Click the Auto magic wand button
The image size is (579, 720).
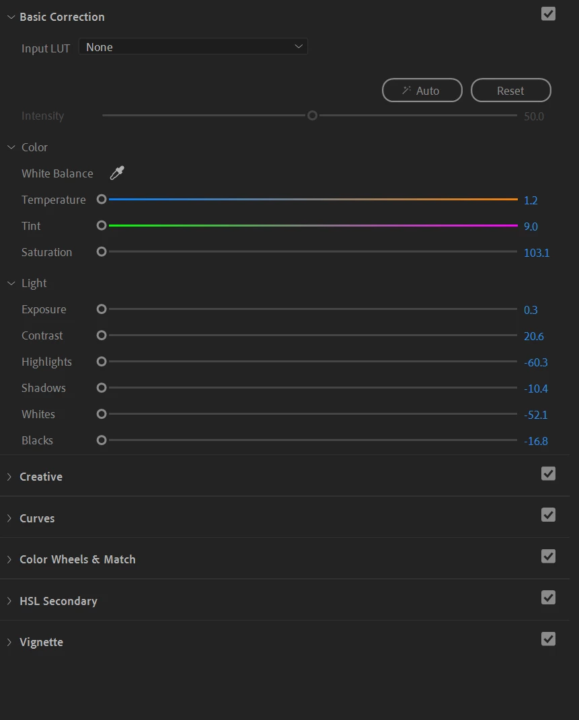point(422,91)
